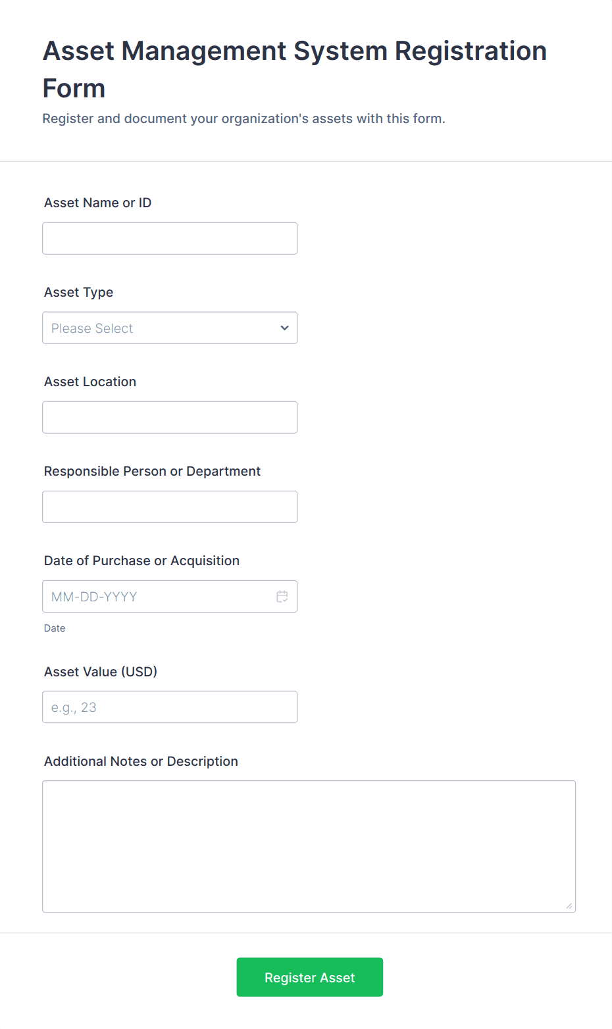Screen dimensions: 612x1029
Task: Click the small "Date" sublabel
Action: (55, 628)
